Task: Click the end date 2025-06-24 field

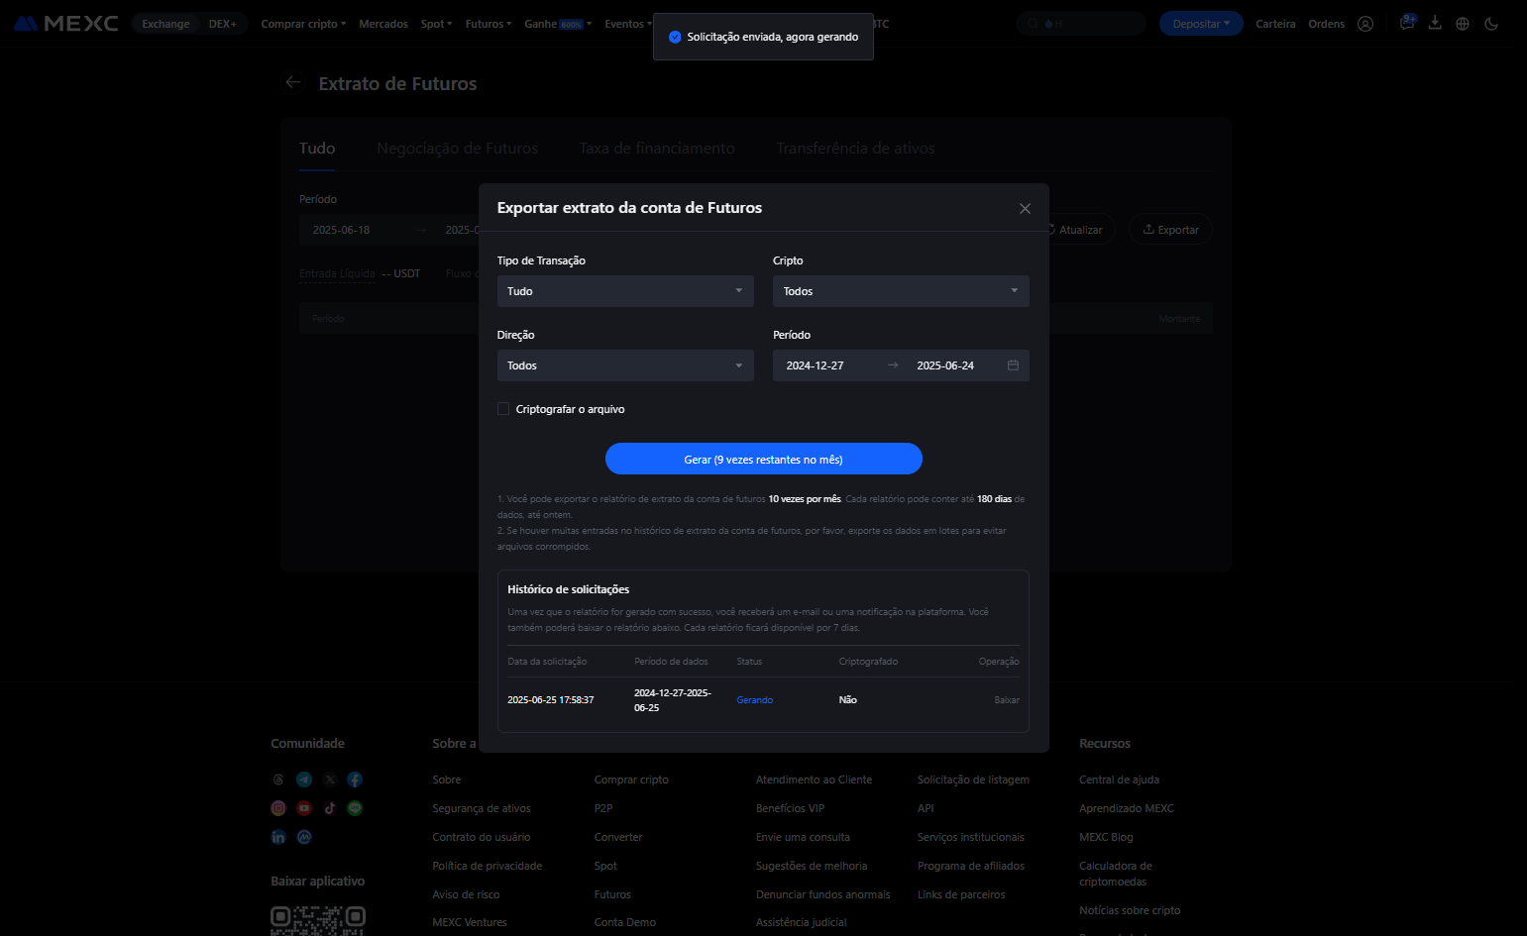Action: pos(945,365)
